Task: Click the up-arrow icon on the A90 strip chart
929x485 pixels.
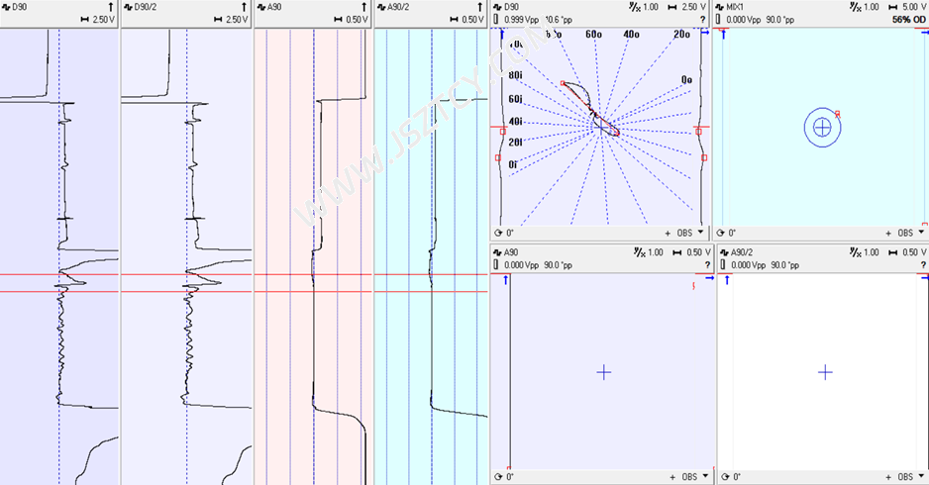Action: pos(364,6)
